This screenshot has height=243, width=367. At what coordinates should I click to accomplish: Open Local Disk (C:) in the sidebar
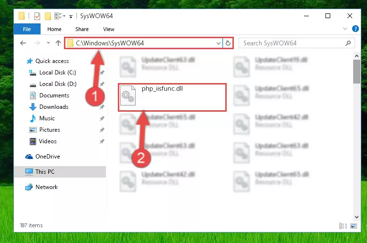pyautogui.click(x=58, y=73)
